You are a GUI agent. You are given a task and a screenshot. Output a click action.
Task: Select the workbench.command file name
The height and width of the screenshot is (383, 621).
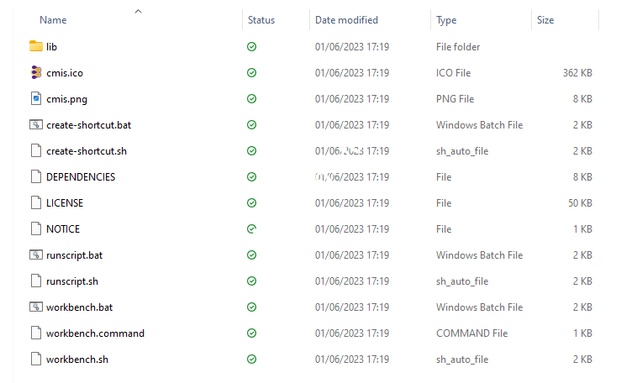click(x=95, y=333)
